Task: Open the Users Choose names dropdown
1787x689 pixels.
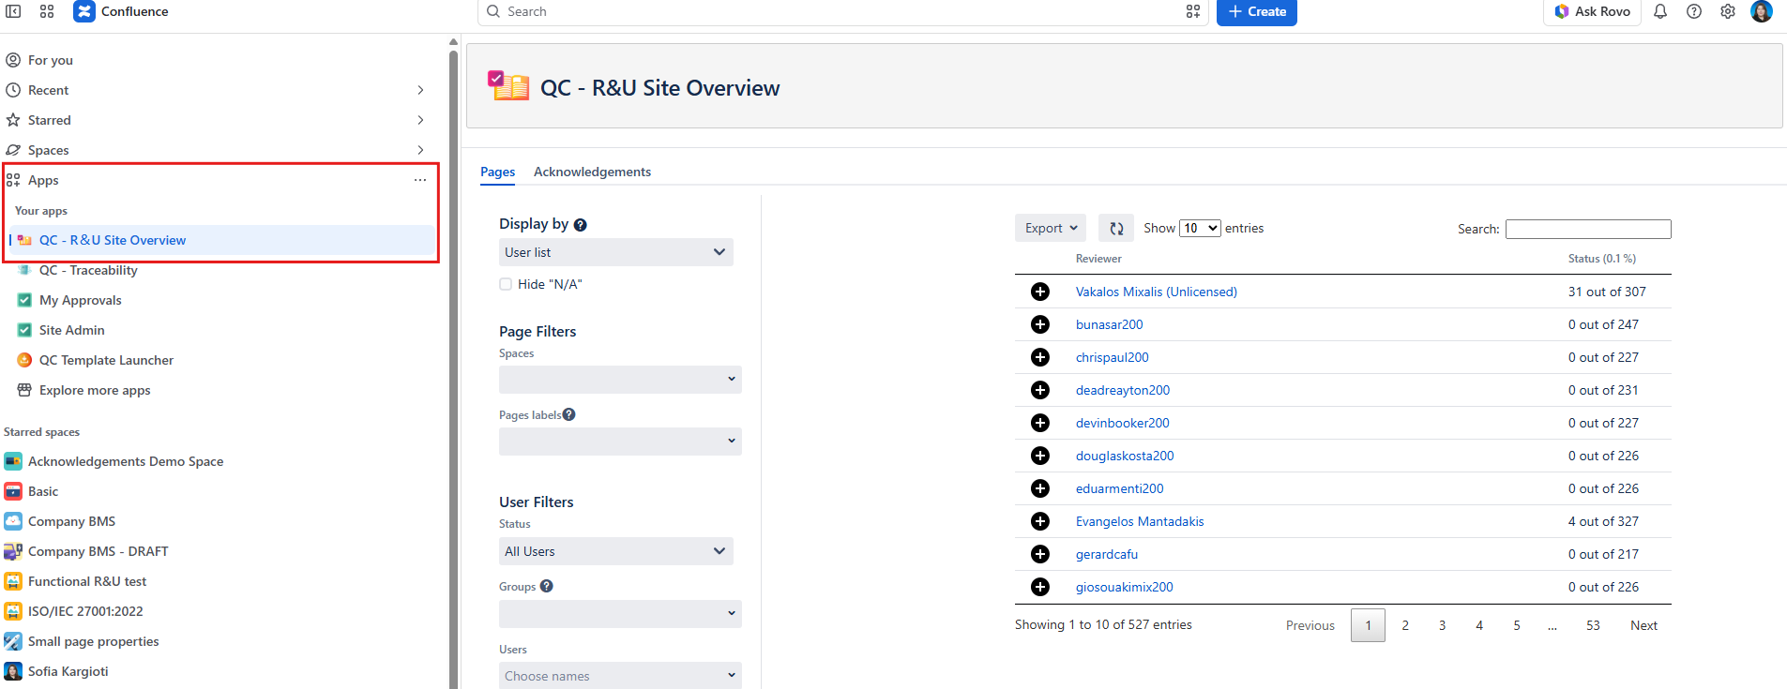Action: tap(620, 676)
